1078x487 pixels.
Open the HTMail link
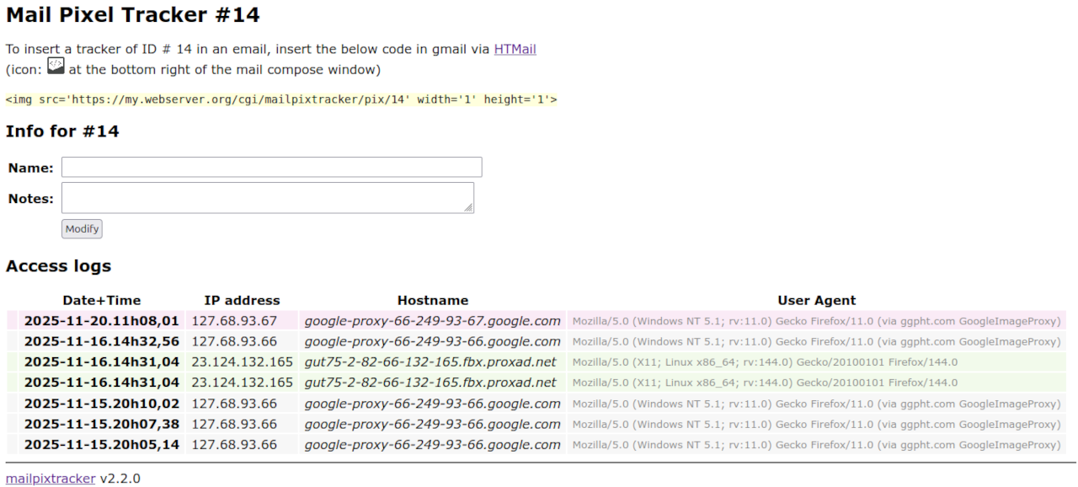tap(515, 49)
